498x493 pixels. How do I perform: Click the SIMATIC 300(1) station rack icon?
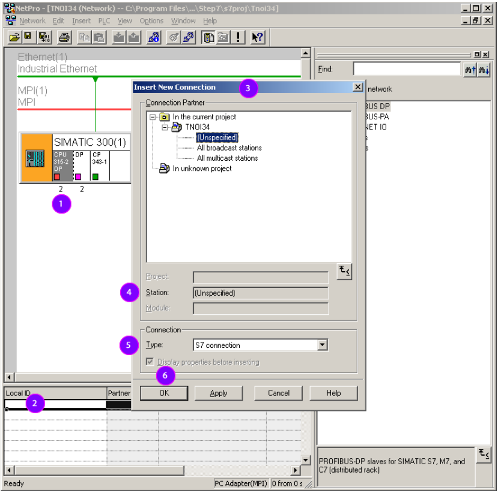[x=35, y=158]
